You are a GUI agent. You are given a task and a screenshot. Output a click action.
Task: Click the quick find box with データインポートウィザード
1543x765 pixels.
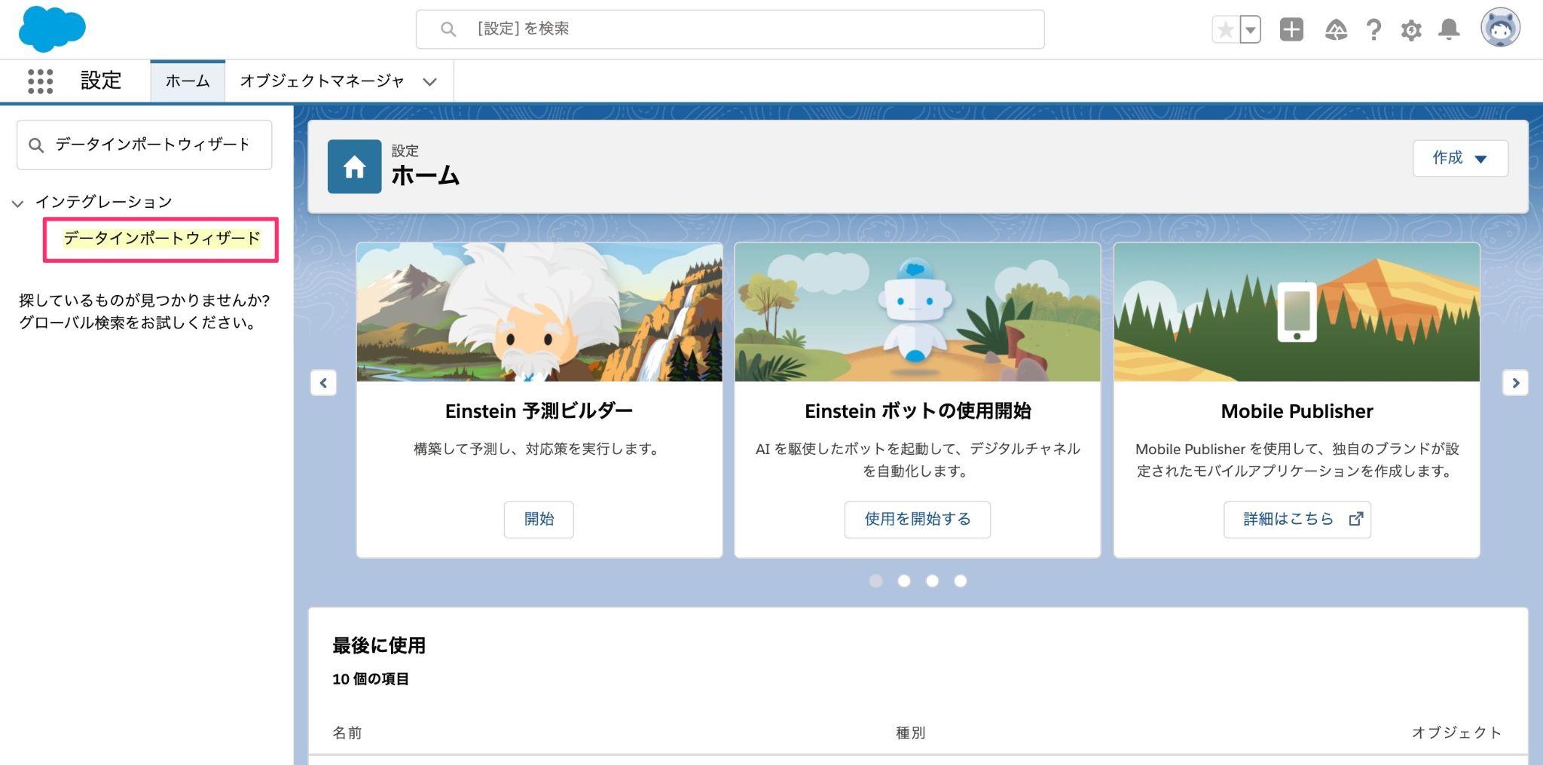point(145,145)
